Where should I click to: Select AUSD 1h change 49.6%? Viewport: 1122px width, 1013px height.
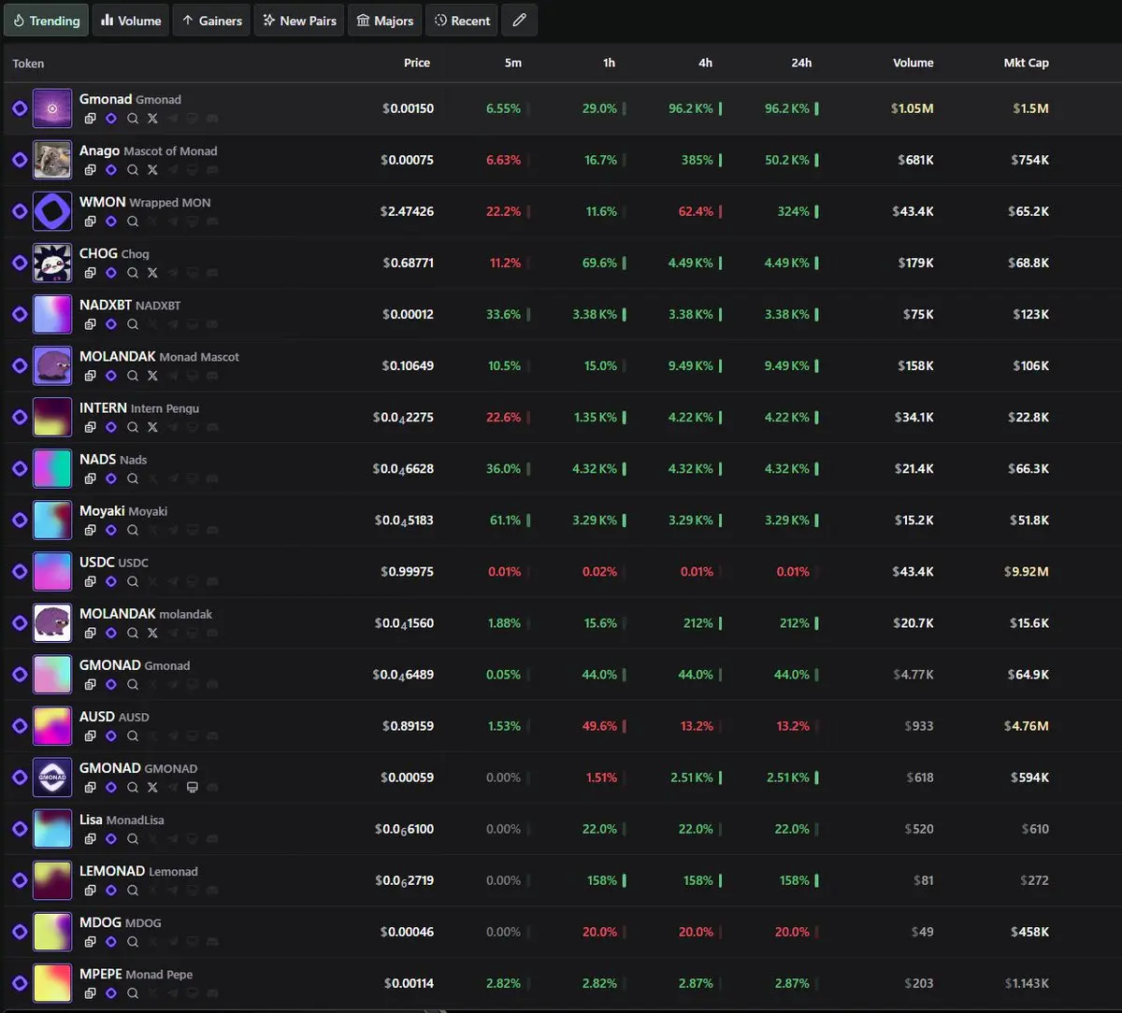pos(599,726)
